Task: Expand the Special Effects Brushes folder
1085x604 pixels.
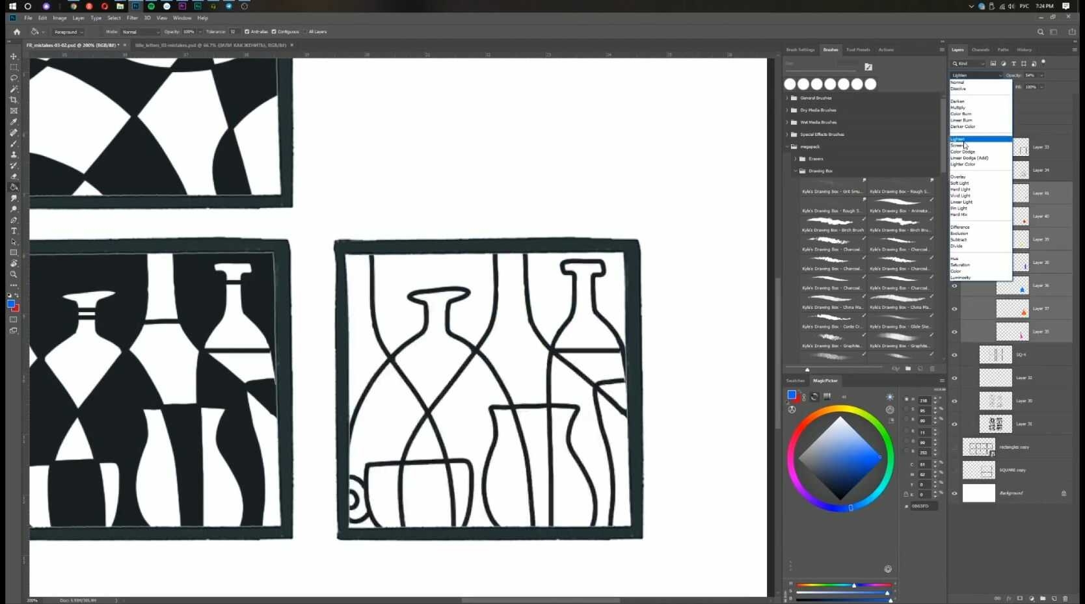Action: 787,135
